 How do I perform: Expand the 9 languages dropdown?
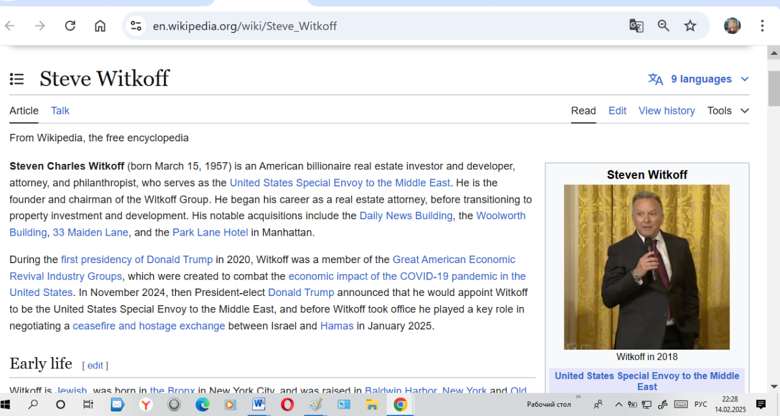pos(745,79)
